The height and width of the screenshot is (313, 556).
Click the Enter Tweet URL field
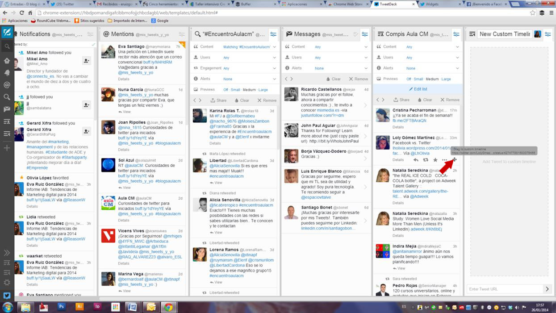pyautogui.click(x=504, y=289)
